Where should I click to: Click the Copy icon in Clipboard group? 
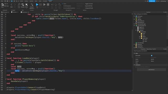click(x=5, y=6)
